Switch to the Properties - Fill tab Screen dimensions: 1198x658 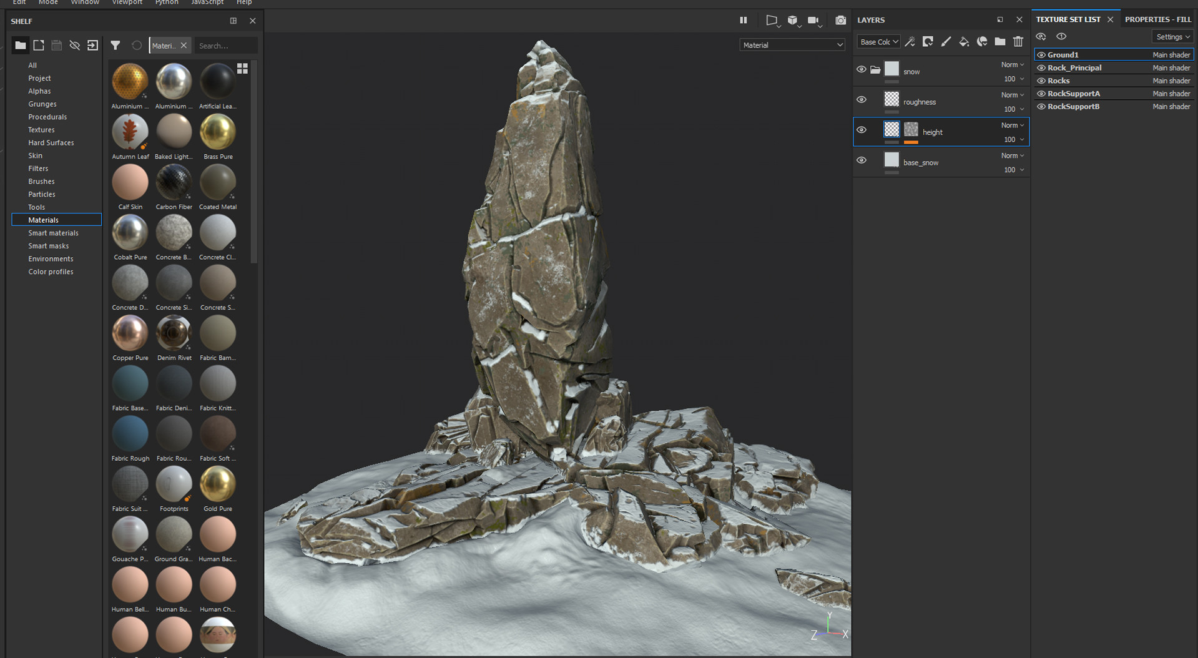click(1157, 19)
